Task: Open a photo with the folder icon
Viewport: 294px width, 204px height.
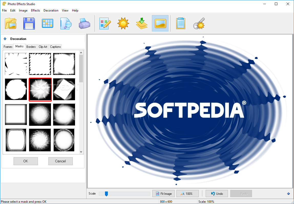Action: click(x=10, y=24)
